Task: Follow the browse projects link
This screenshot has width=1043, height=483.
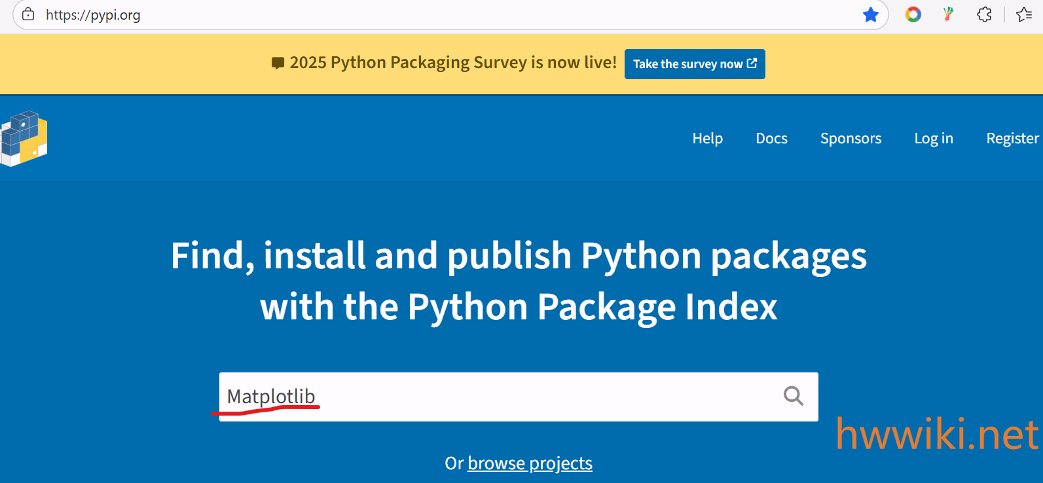Action: click(x=530, y=463)
